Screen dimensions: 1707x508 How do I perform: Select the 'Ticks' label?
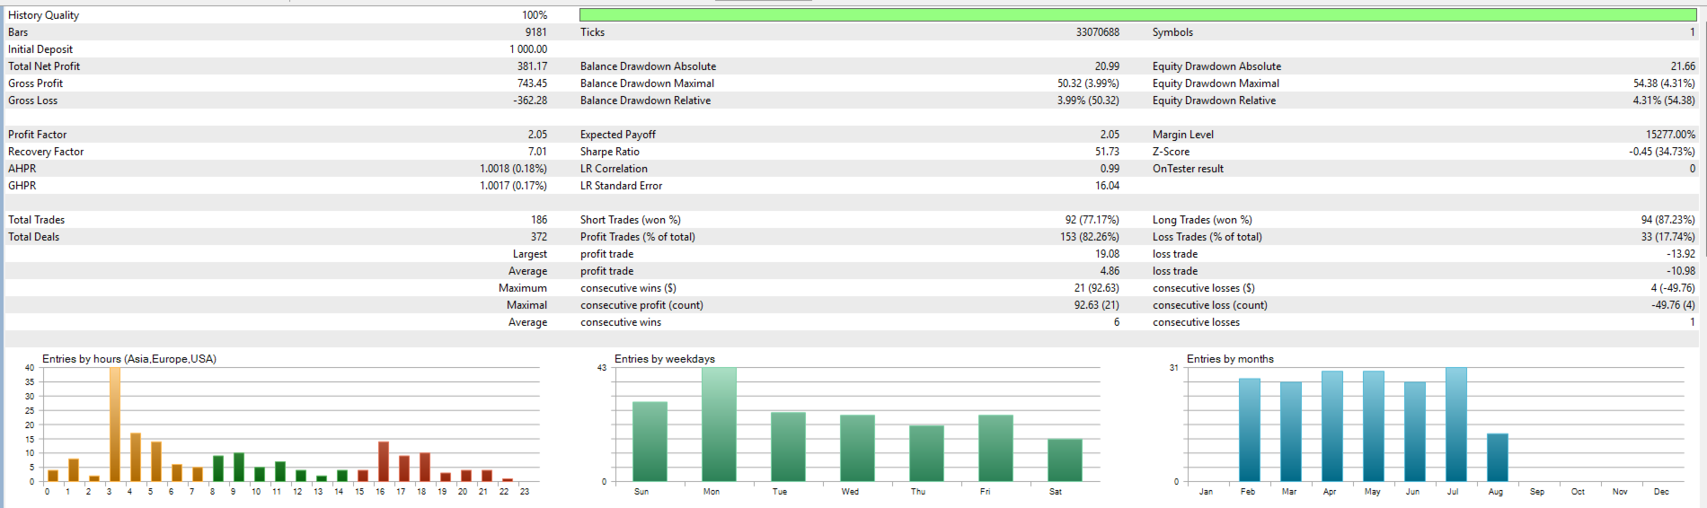point(592,32)
